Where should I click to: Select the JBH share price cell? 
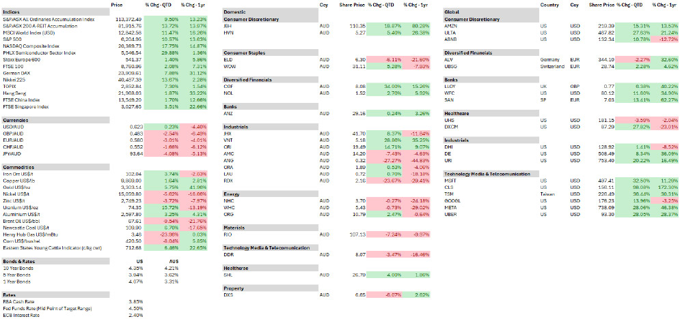click(352, 26)
